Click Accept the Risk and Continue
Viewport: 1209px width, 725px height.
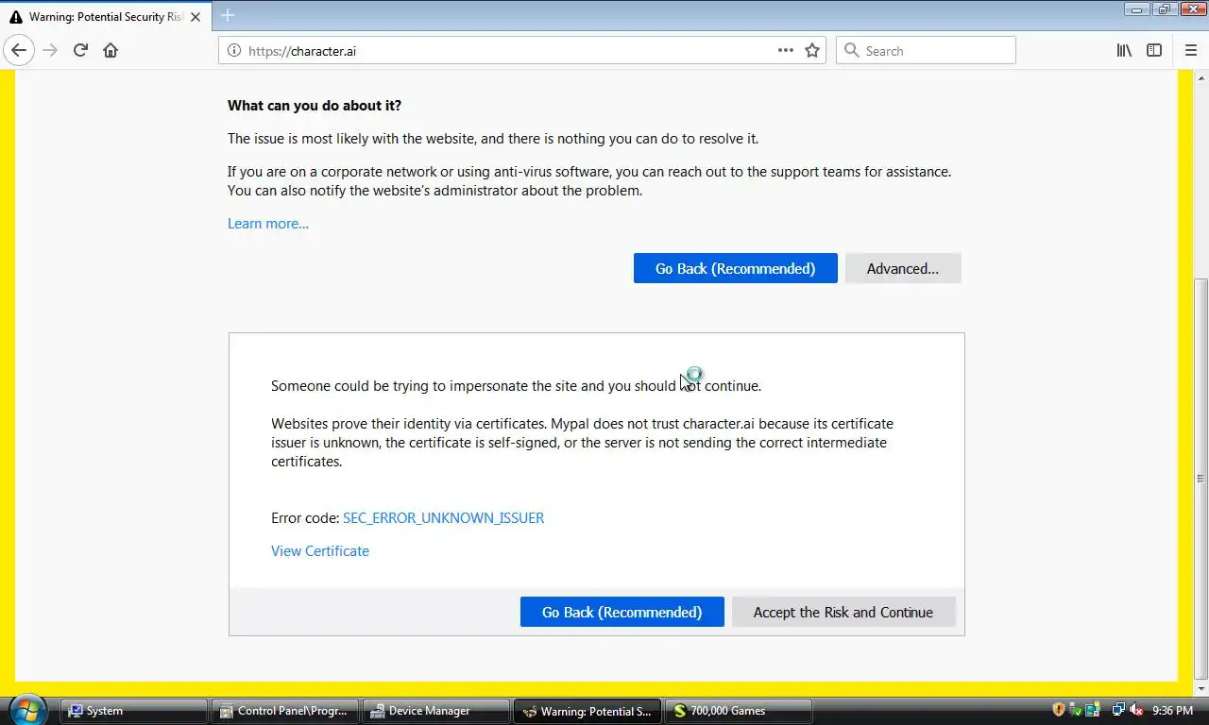[843, 612]
